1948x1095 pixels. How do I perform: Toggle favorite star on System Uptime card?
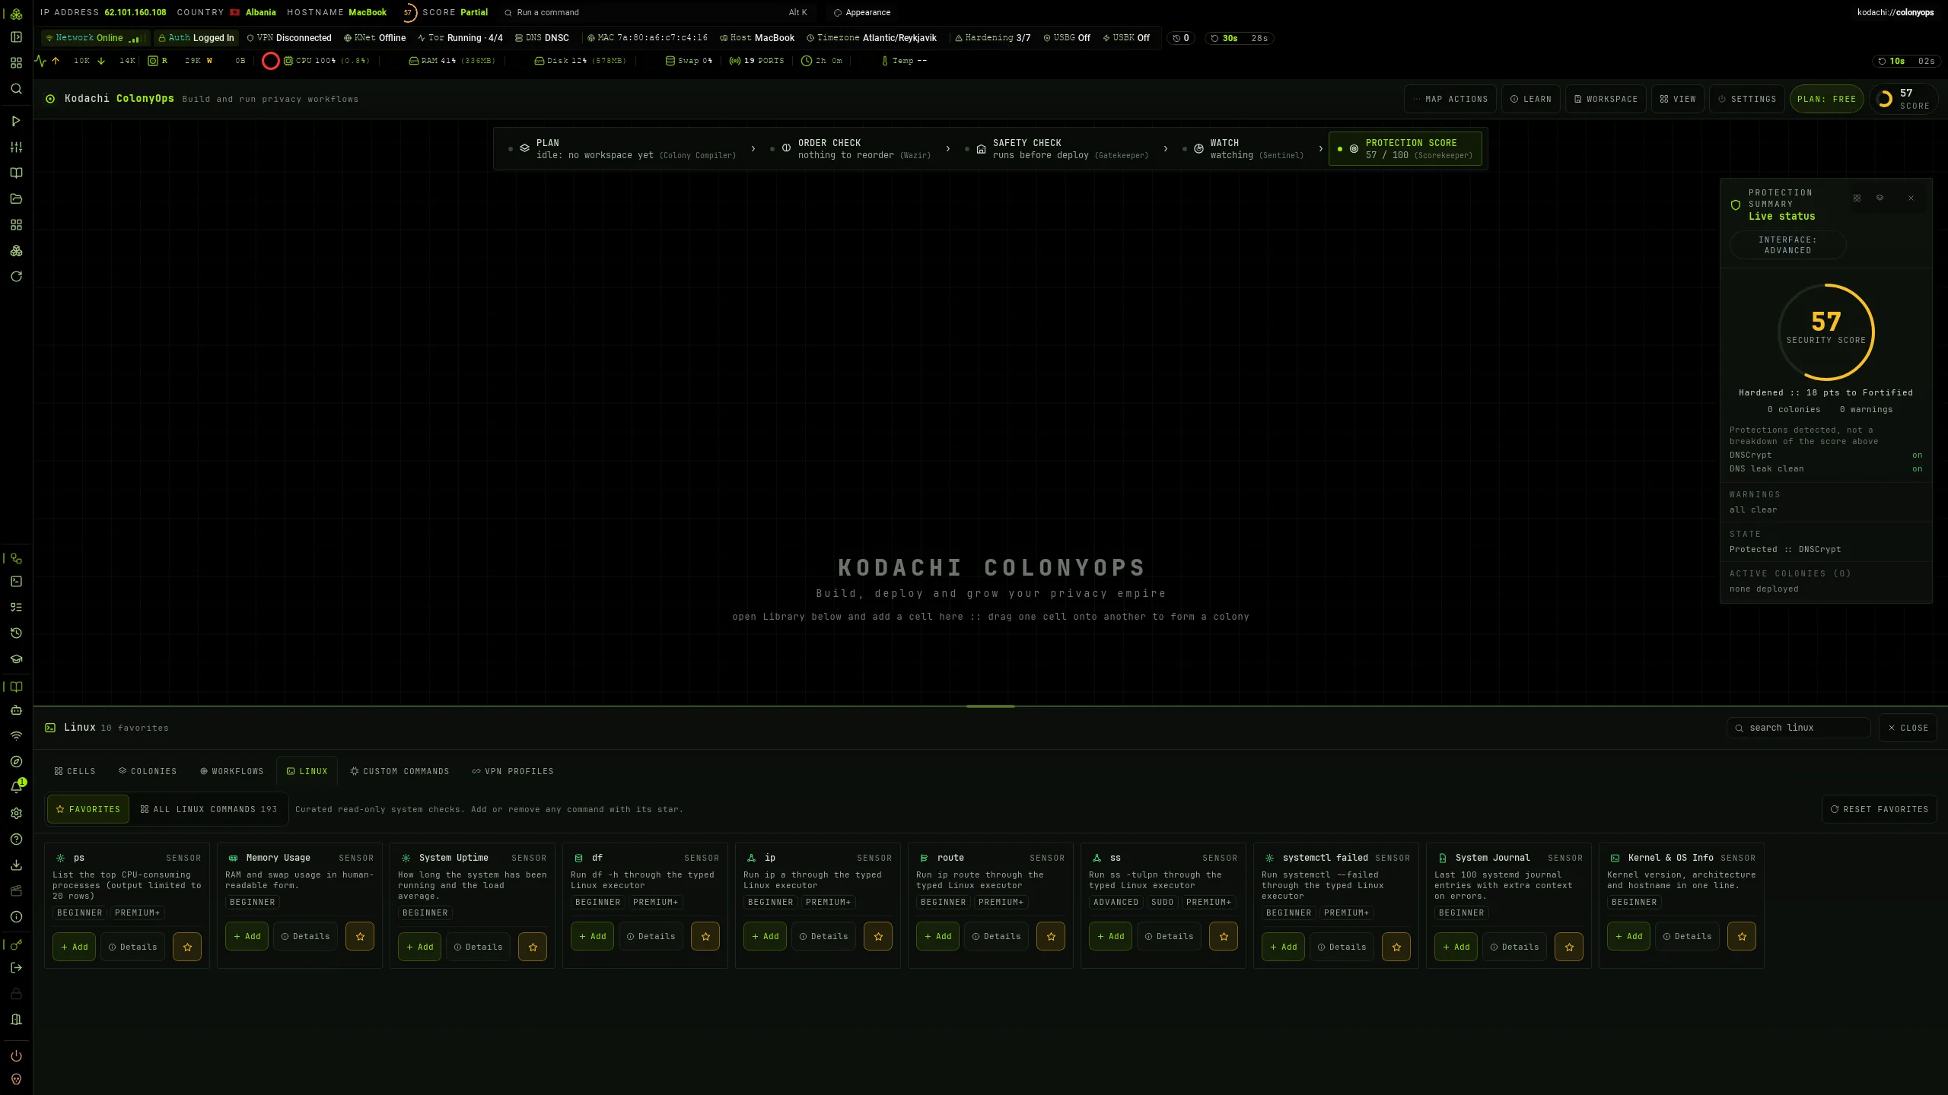(533, 947)
